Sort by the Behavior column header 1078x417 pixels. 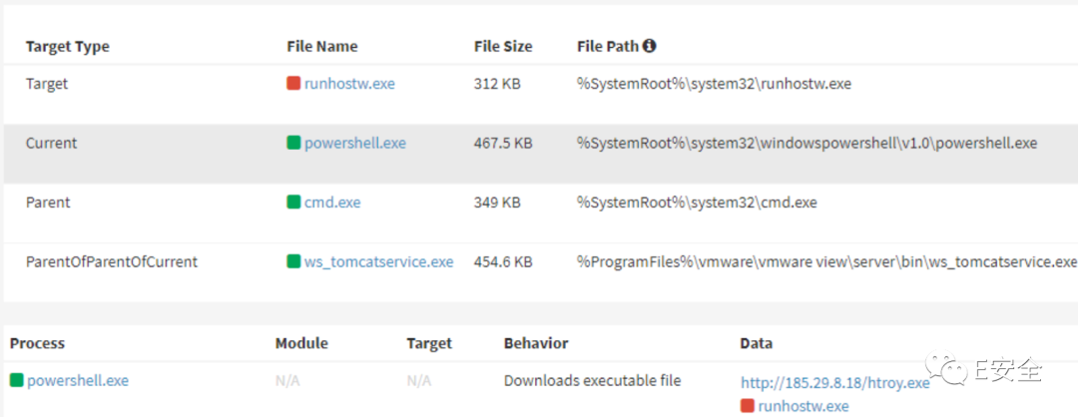click(536, 343)
